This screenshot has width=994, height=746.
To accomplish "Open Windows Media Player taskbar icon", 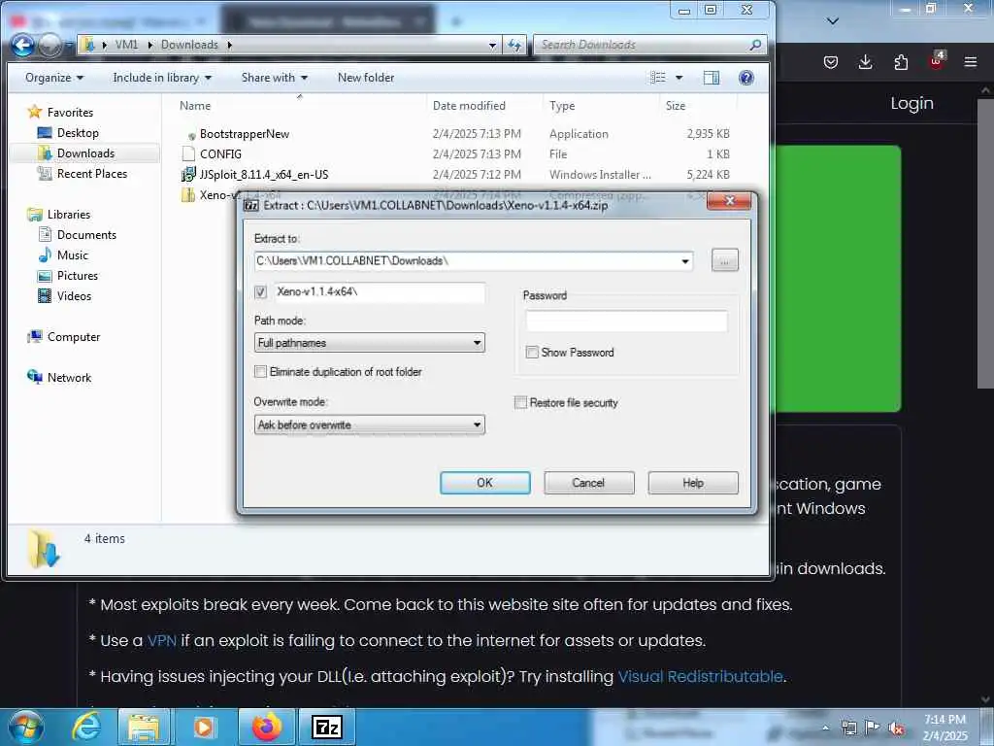I will pyautogui.click(x=204, y=727).
